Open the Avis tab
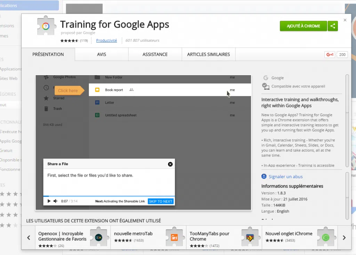 point(102,54)
